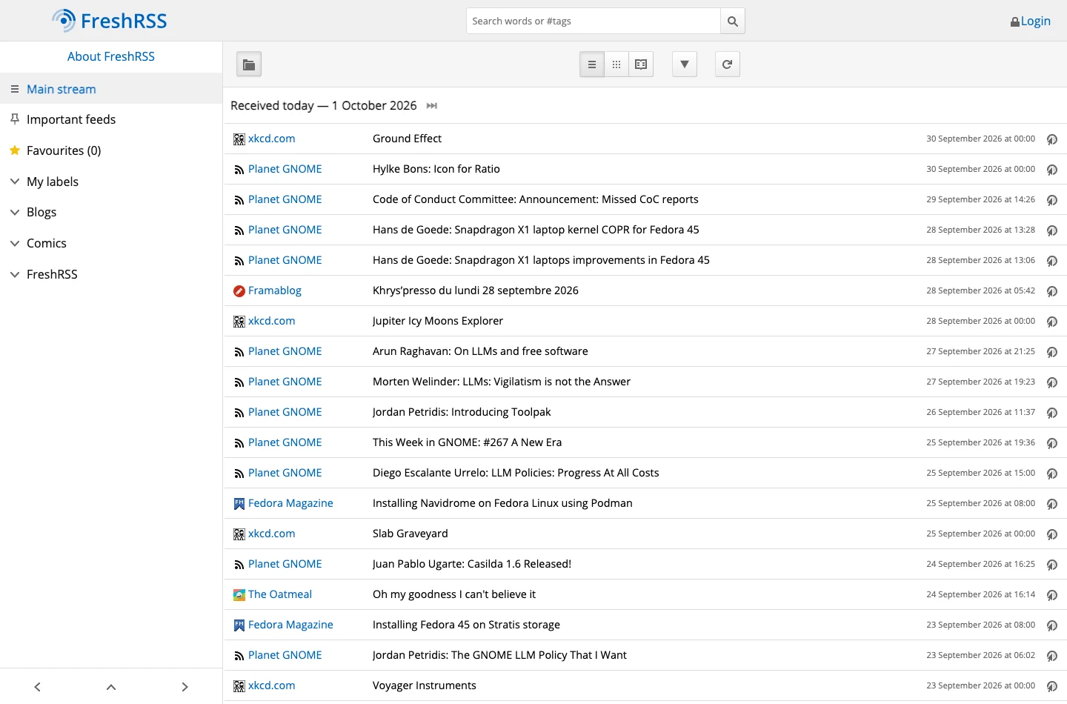
Task: Open the Ground Effect article's website icon
Action: [x=1051, y=139]
